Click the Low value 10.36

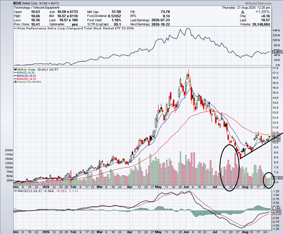[x=35, y=20]
